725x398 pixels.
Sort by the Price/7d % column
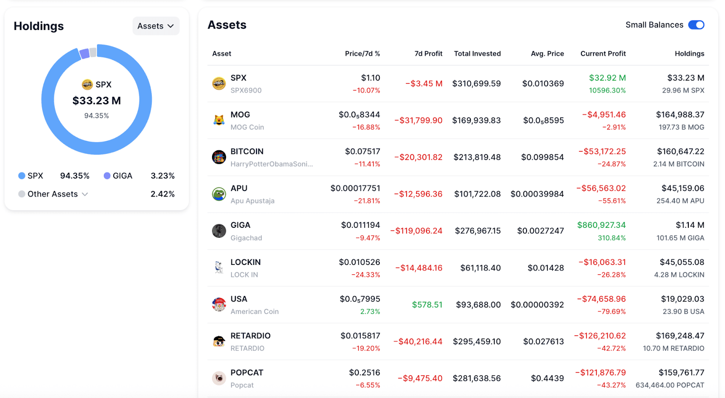click(x=362, y=53)
